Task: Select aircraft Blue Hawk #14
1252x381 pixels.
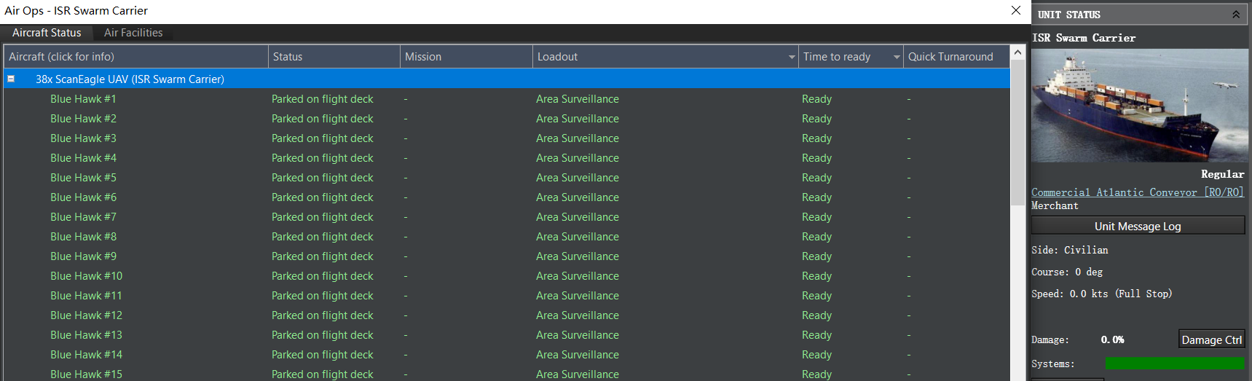Action: point(86,355)
